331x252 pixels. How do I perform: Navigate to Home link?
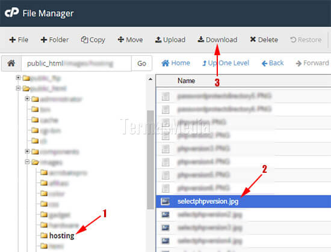[x=176, y=63]
